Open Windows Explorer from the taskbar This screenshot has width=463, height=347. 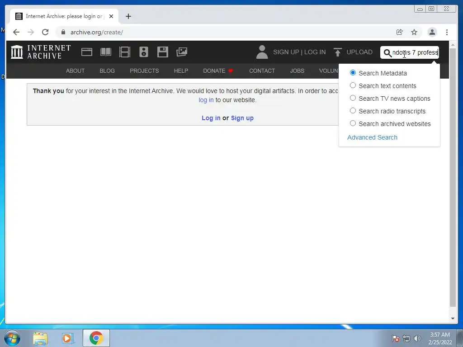40,338
